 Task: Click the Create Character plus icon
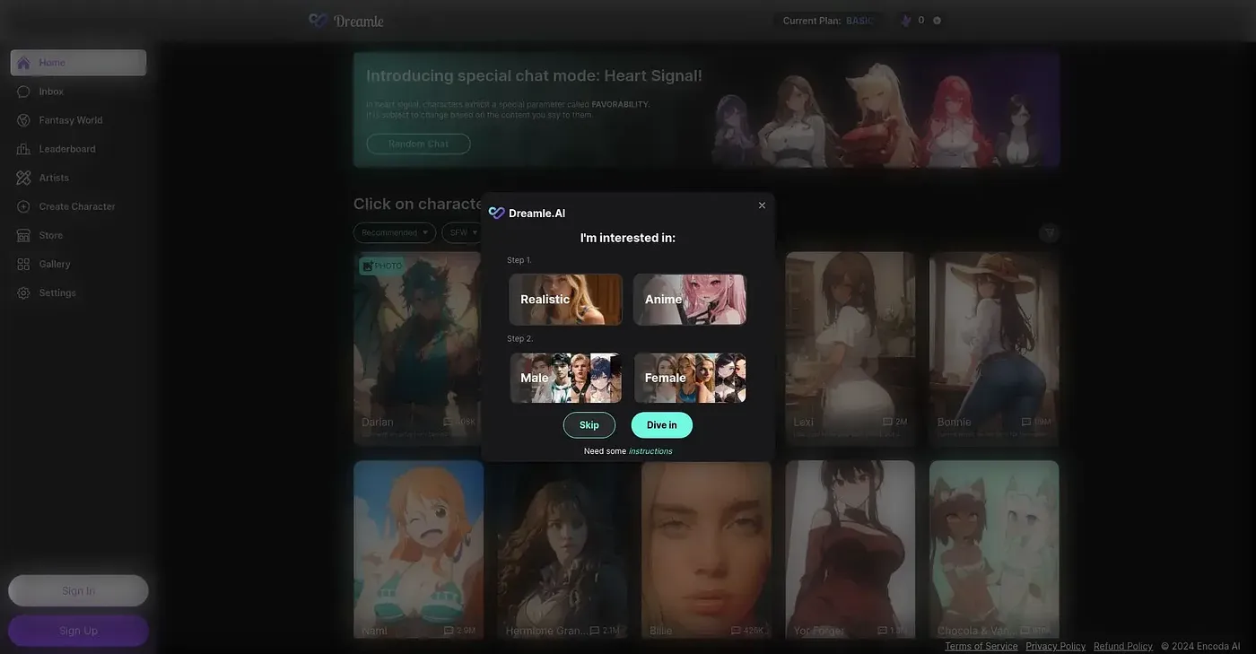coord(23,206)
